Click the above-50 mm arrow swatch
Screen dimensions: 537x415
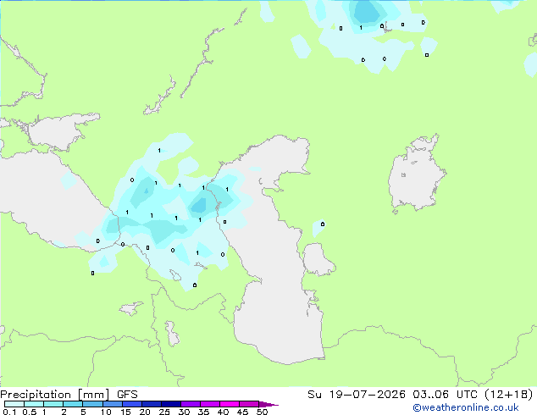coord(268,404)
